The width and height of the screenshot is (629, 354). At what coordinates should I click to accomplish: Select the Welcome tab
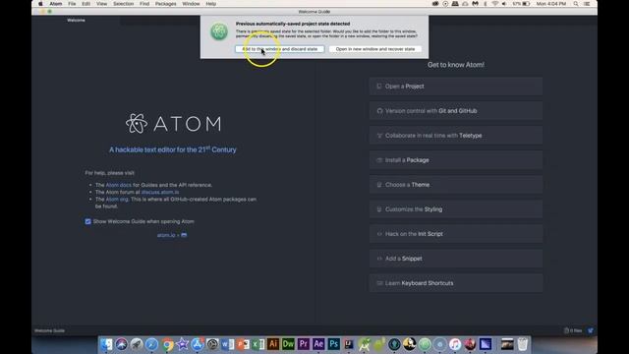[76, 20]
